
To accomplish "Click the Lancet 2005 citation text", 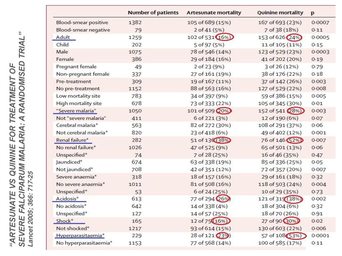I will coord(30,209).
